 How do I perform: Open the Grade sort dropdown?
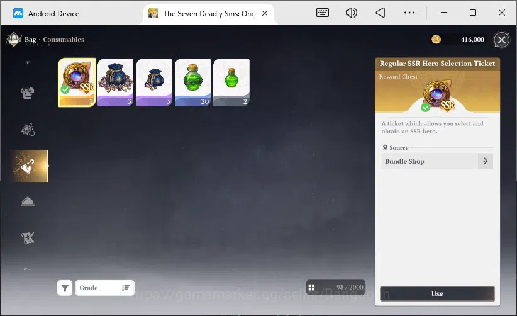[104, 288]
